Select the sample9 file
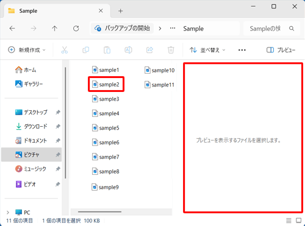The height and width of the screenshot is (226, 305). (x=106, y=187)
